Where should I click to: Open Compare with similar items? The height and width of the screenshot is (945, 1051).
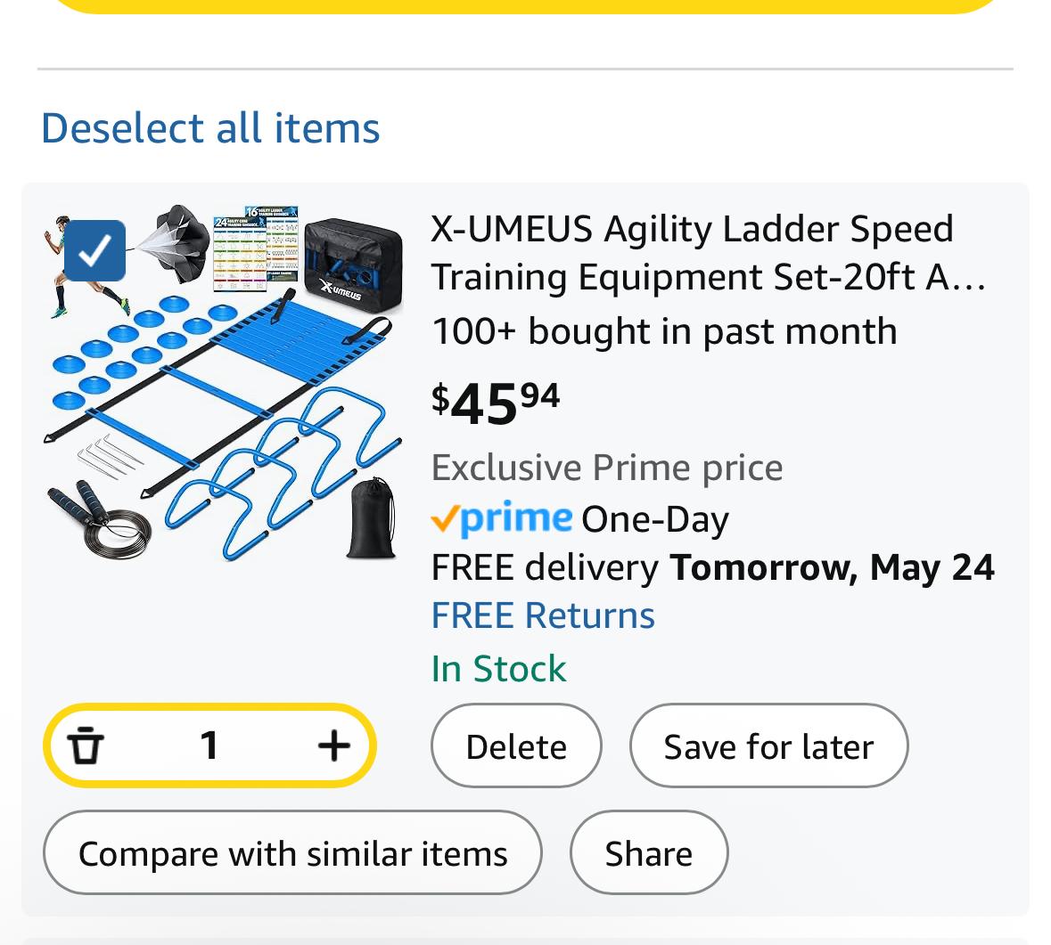tap(292, 852)
